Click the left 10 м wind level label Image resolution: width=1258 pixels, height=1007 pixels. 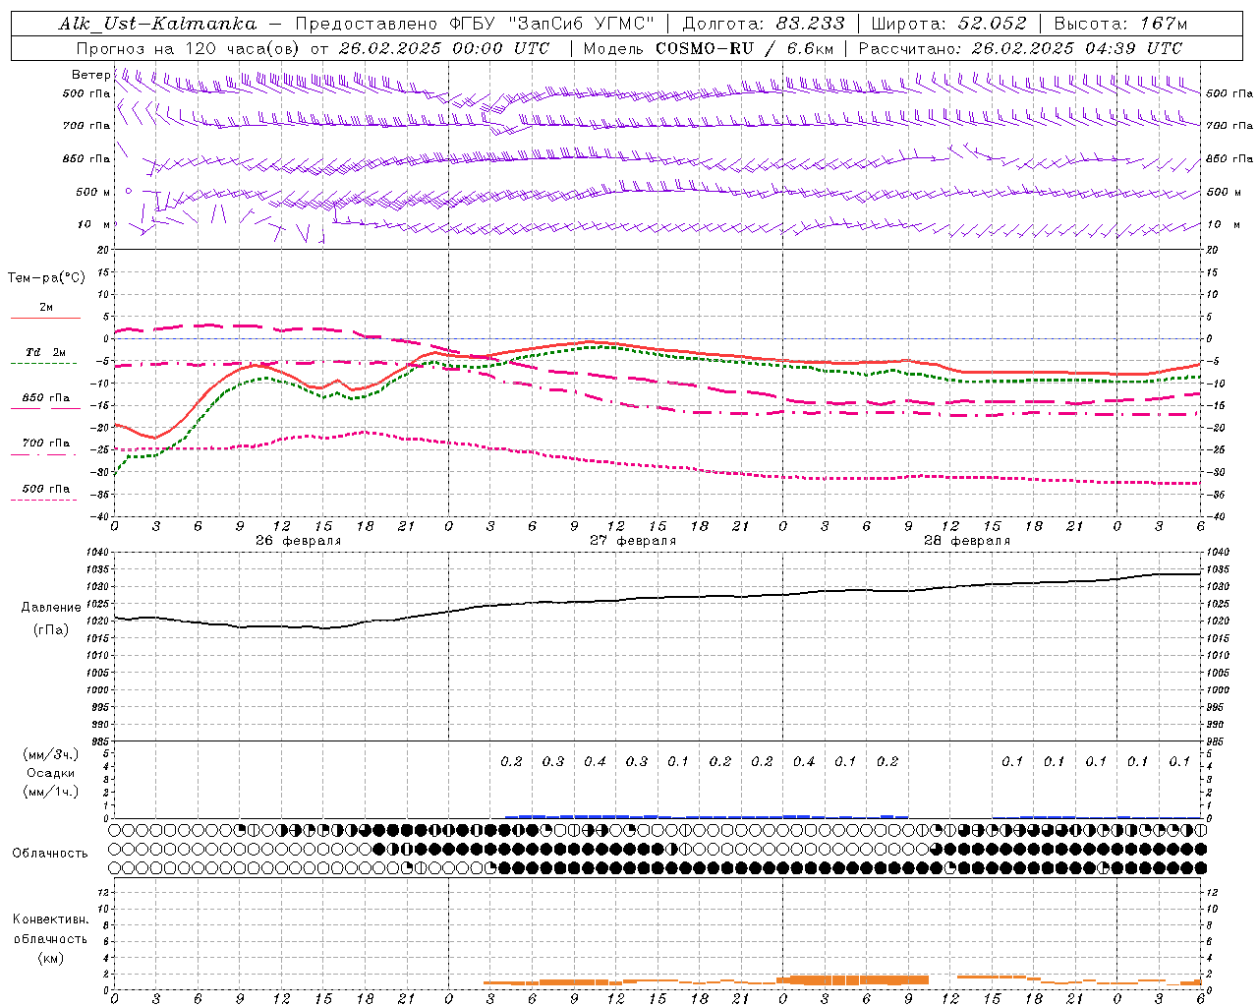[x=94, y=224]
